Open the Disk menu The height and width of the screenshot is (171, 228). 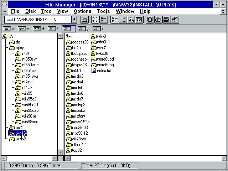coord(30,11)
